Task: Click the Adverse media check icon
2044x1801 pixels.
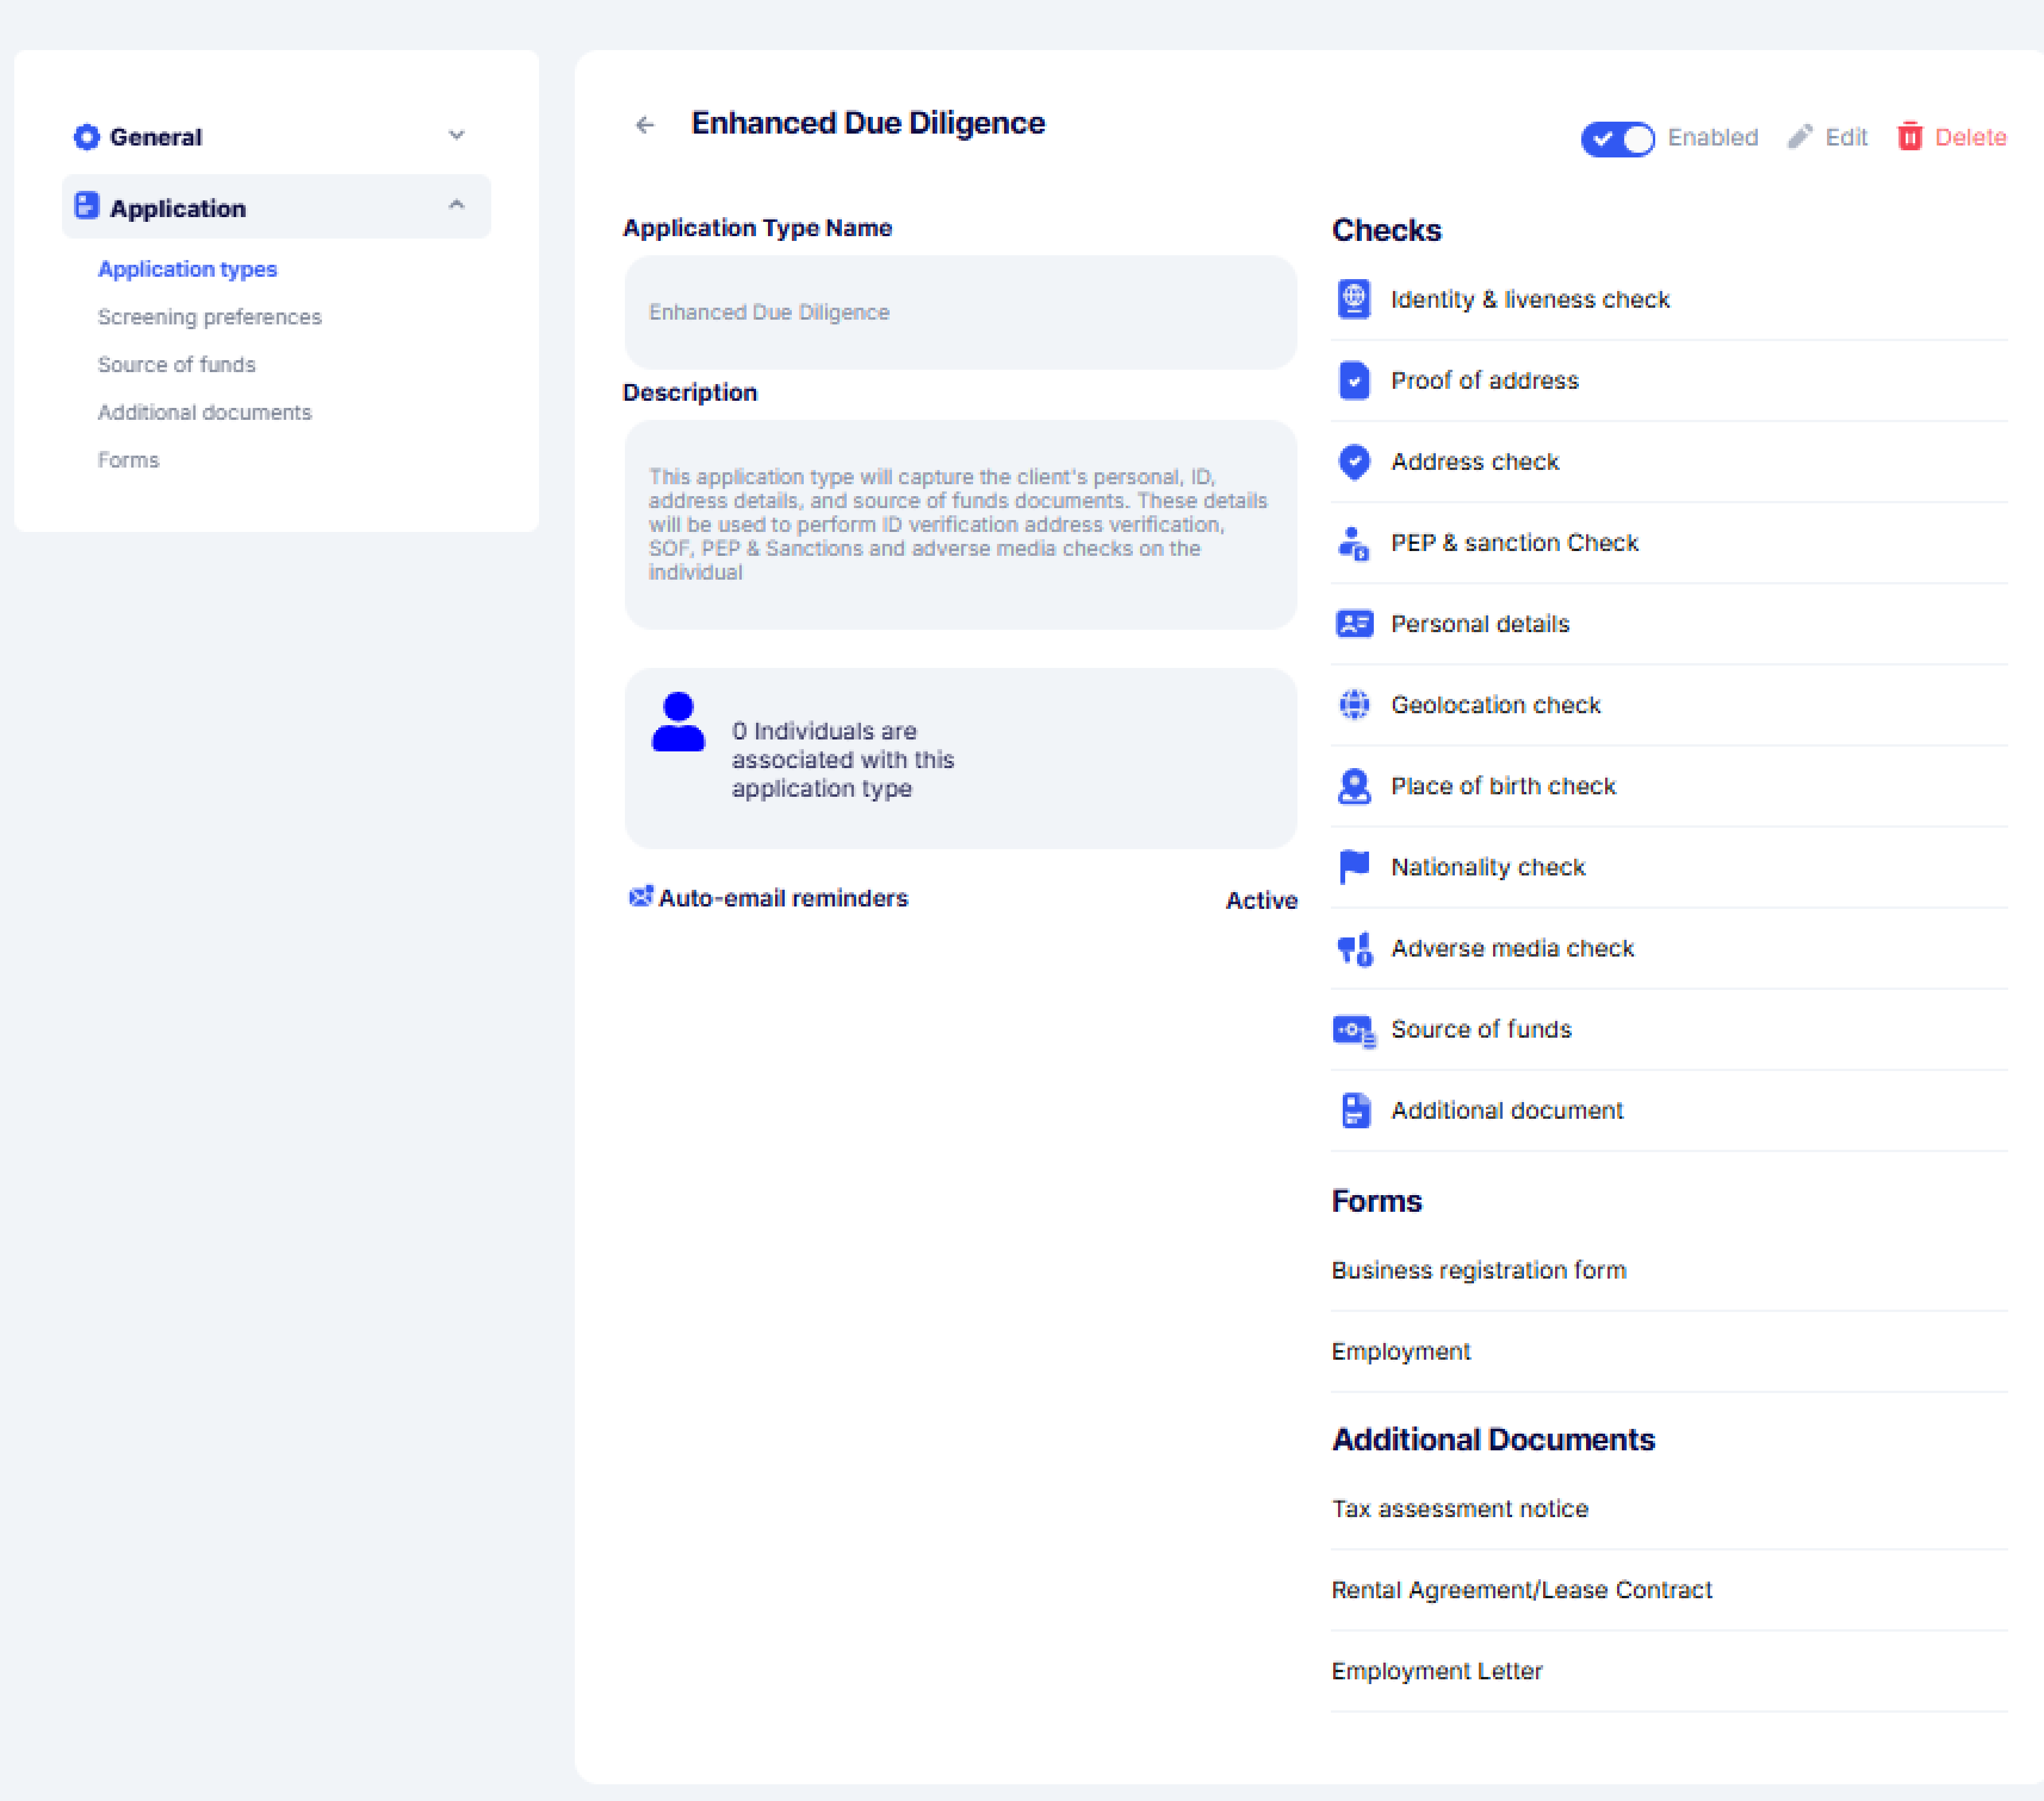Action: (x=1355, y=949)
